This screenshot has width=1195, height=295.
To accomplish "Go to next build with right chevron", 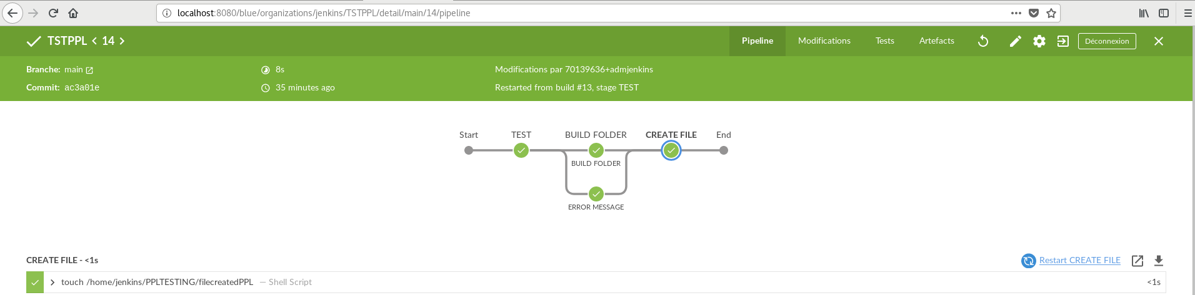I will click(x=122, y=41).
